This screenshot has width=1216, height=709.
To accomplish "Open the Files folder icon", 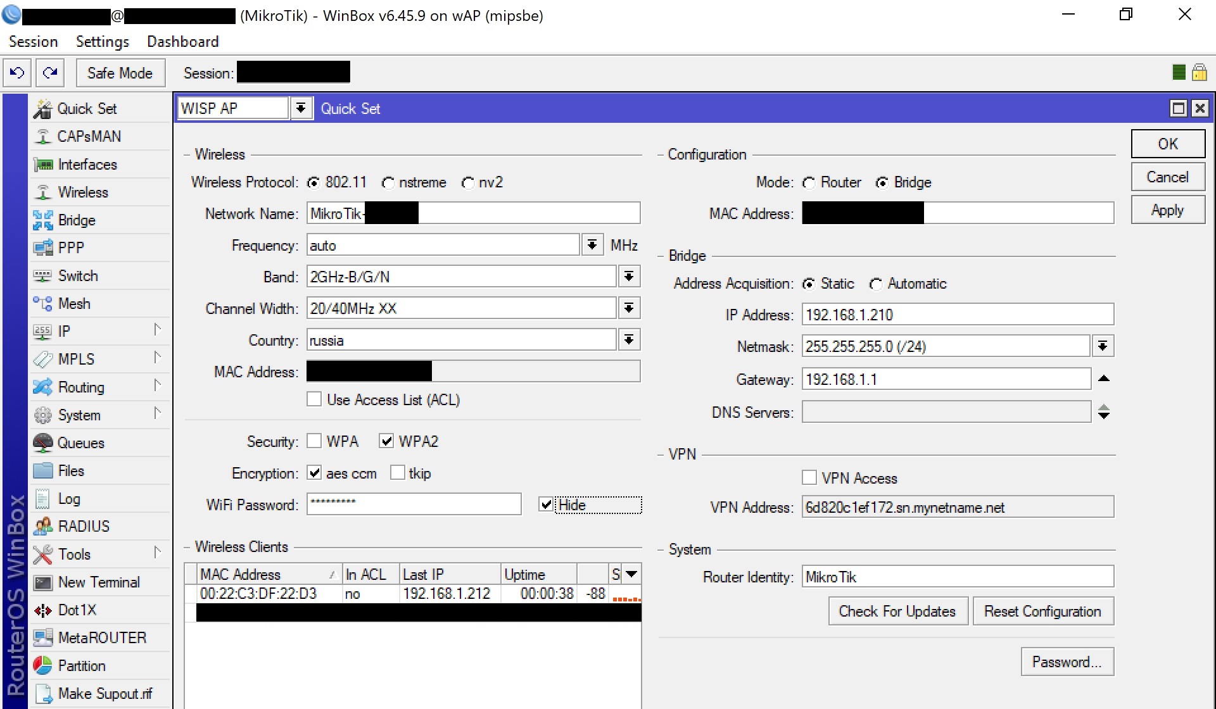I will point(42,471).
